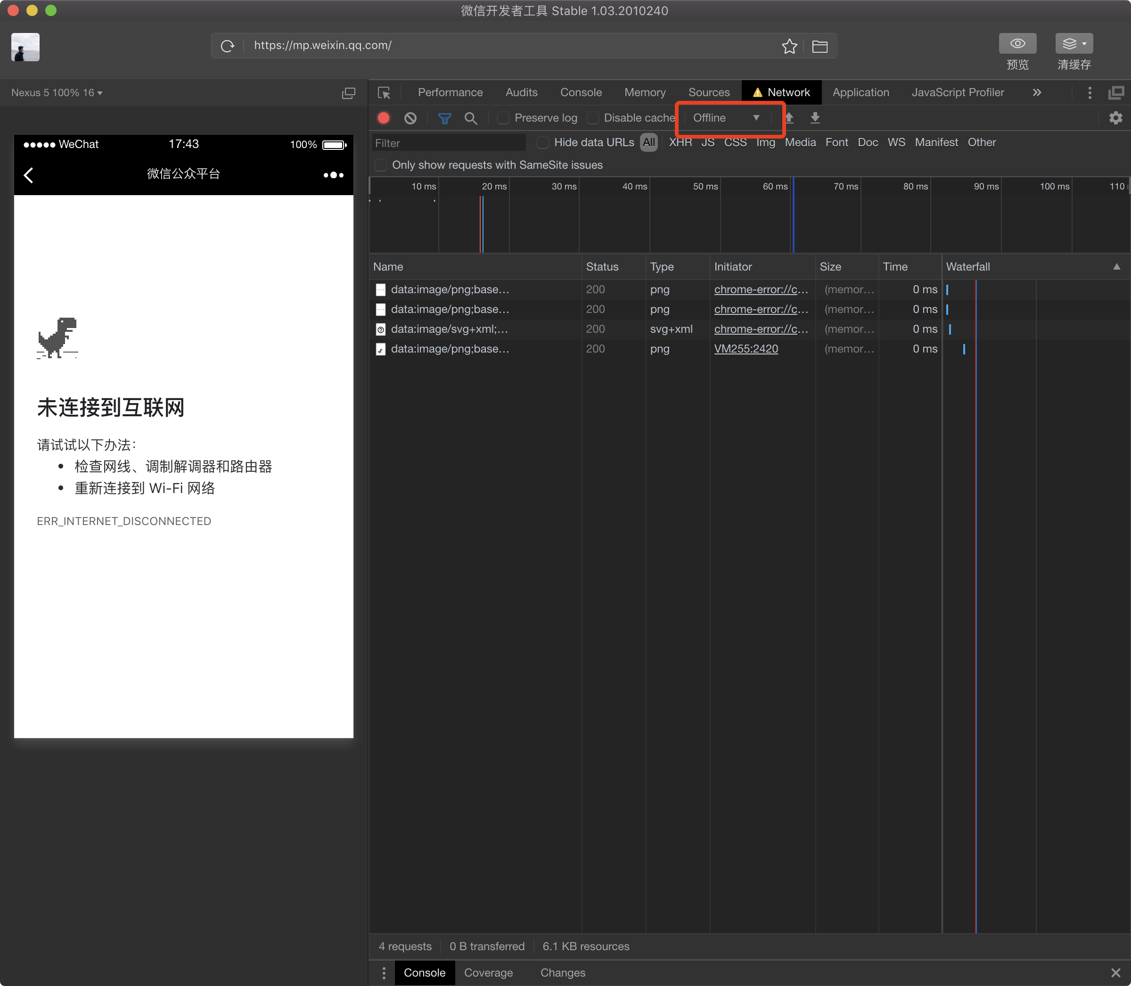
Task: Show more DevTools tabs via the chevron
Action: pyautogui.click(x=1037, y=92)
